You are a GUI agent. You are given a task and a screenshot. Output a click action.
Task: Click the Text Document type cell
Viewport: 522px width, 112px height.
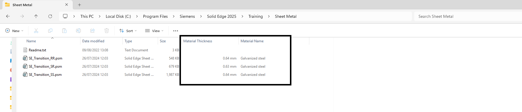[136, 50]
